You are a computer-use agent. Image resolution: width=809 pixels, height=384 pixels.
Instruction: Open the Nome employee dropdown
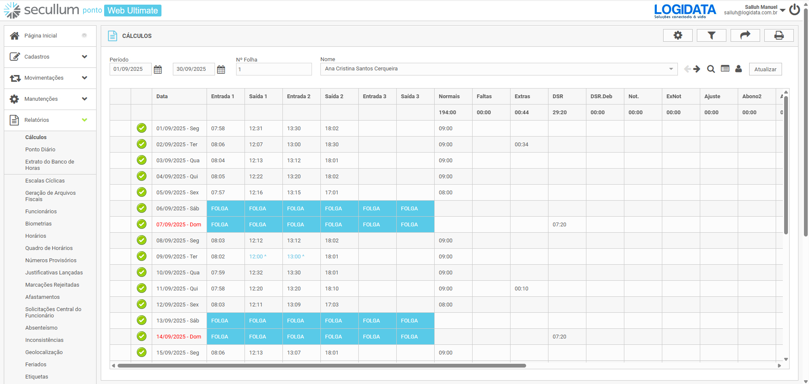coord(671,69)
